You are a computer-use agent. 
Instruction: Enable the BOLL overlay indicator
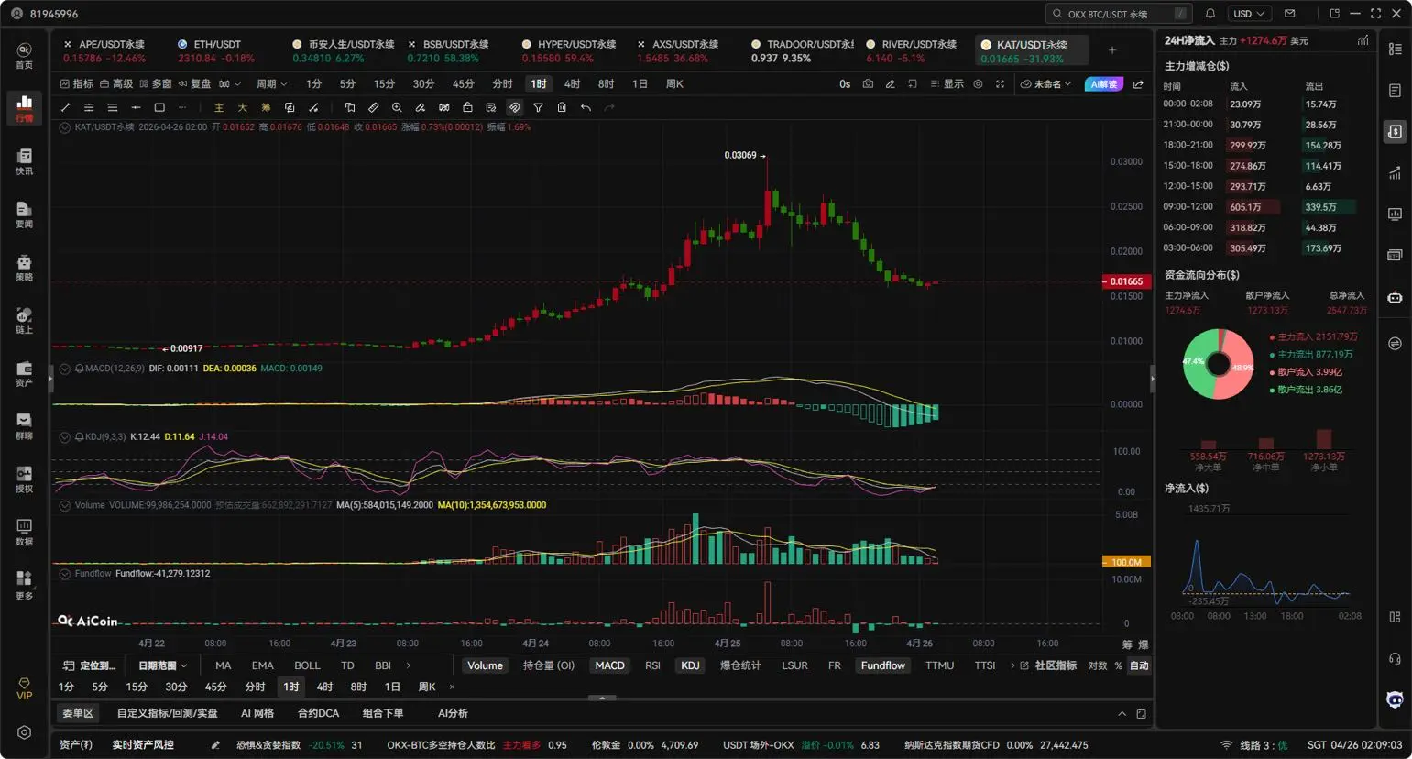click(307, 665)
